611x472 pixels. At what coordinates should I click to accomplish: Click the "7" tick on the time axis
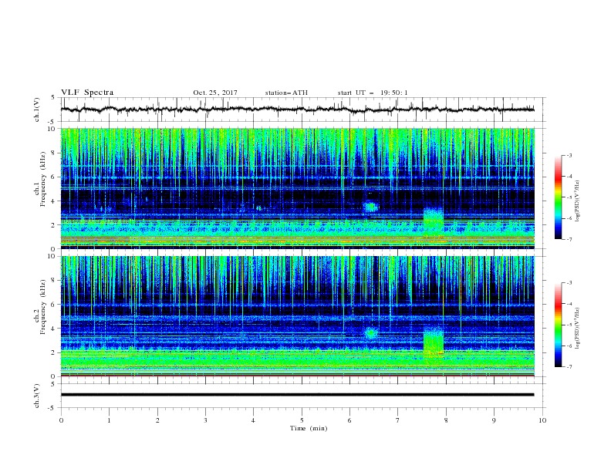pyautogui.click(x=398, y=420)
